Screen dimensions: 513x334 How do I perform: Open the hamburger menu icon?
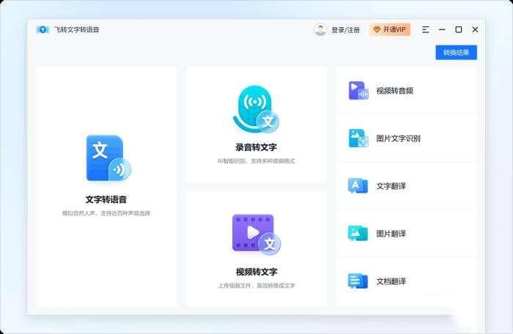[425, 30]
